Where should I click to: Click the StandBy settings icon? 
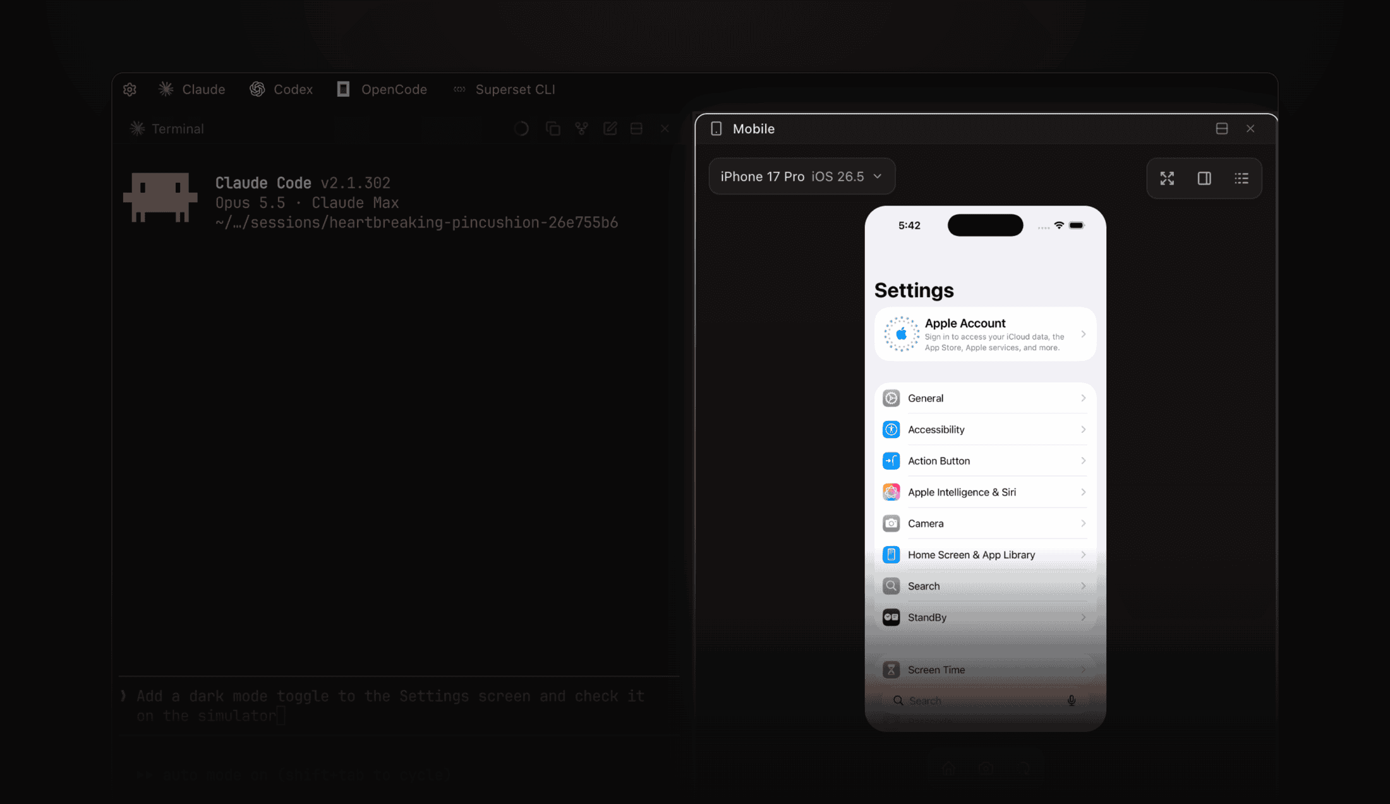click(891, 617)
